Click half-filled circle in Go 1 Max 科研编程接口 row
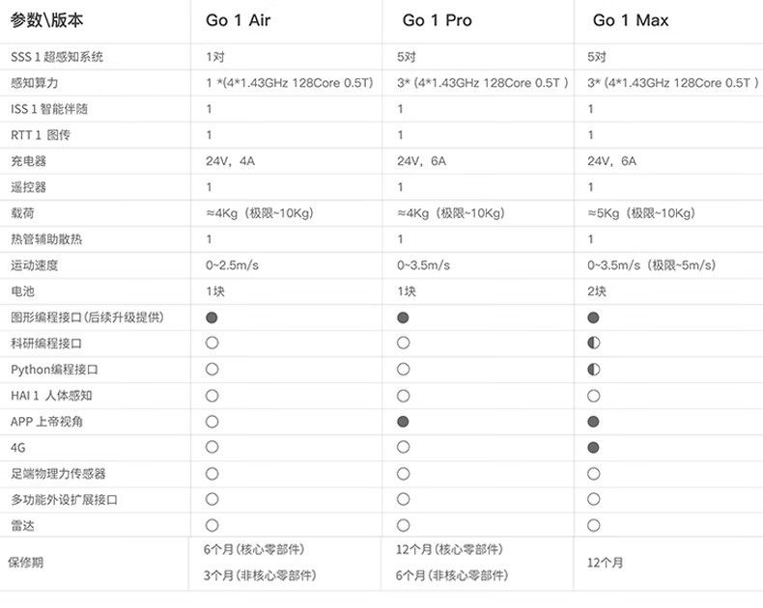The width and height of the screenshot is (763, 608). pos(593,343)
